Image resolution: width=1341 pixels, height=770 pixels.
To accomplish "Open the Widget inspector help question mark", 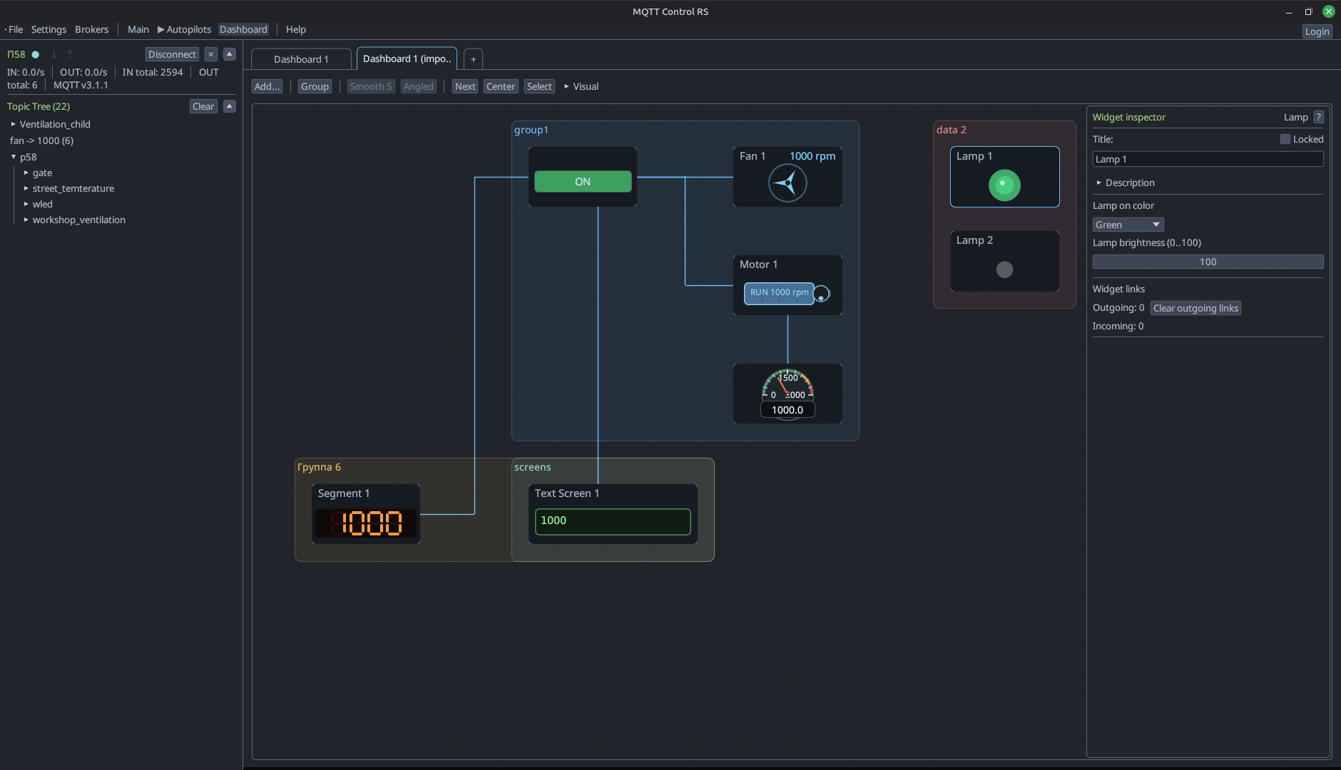I will click(x=1318, y=117).
